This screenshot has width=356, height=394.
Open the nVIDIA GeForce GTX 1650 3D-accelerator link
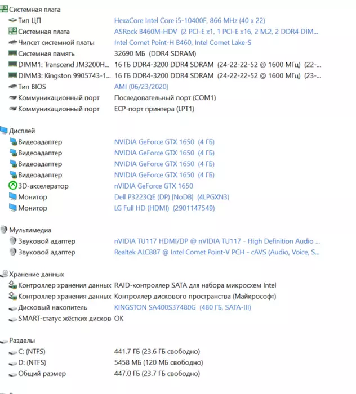coord(154,186)
